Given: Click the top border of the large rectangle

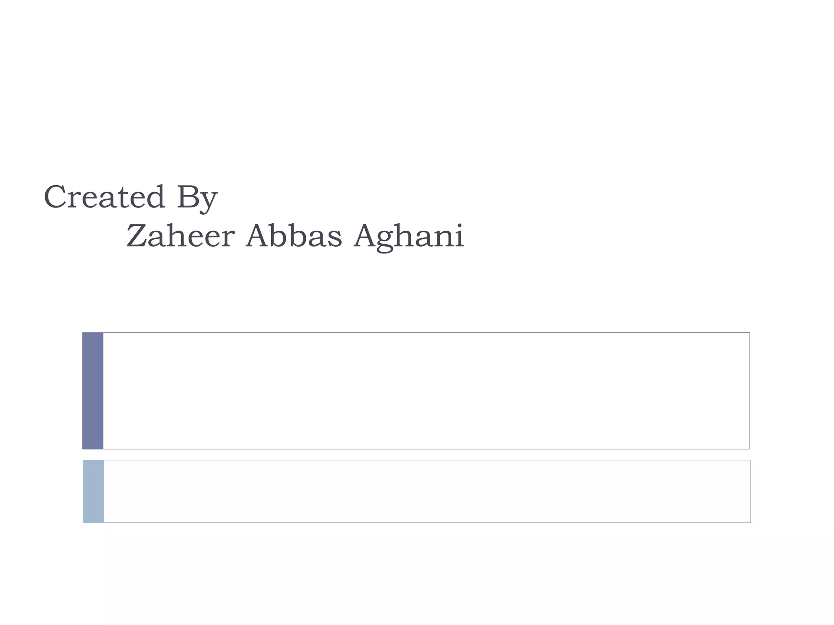Looking at the screenshot, I should [426, 333].
